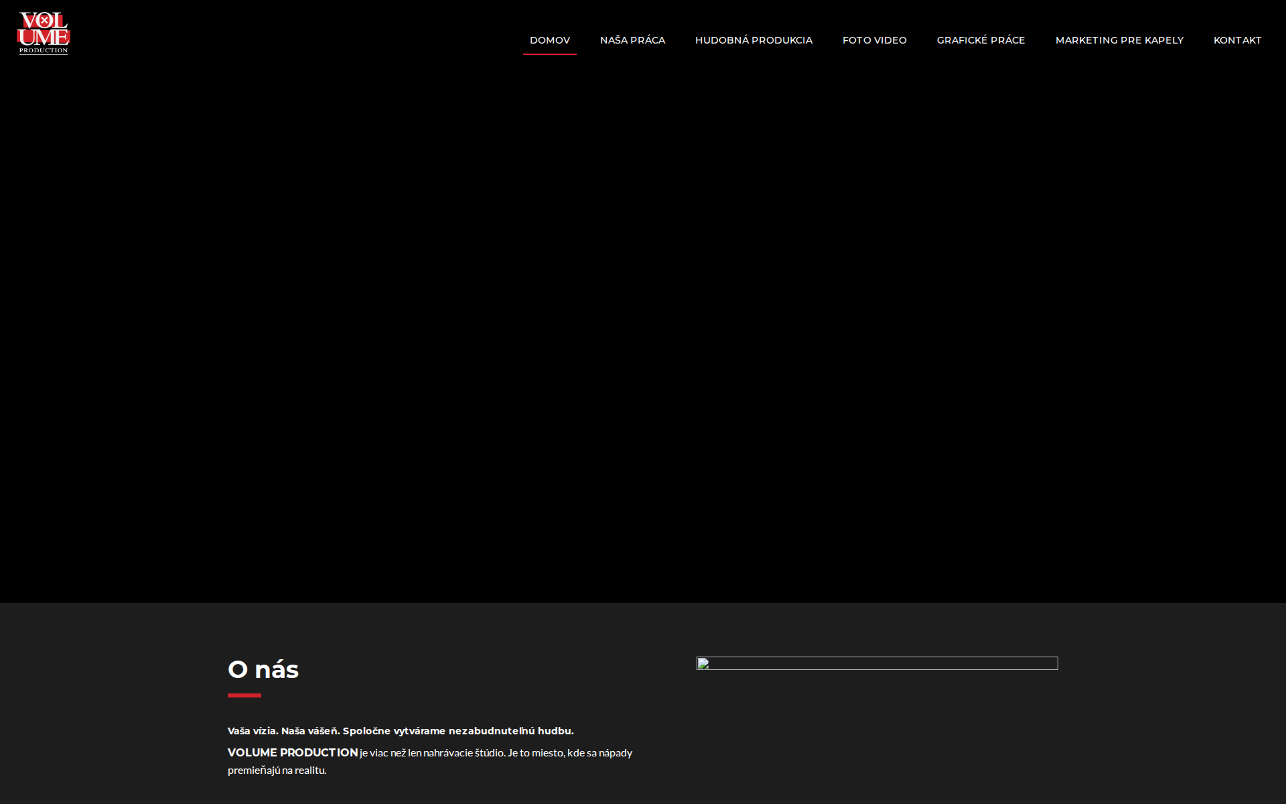
Task: Click VOLUME PRODUCTION in the paragraph text
Action: pos(293,752)
